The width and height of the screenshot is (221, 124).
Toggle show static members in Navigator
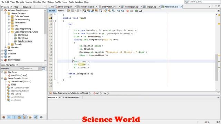14,117
